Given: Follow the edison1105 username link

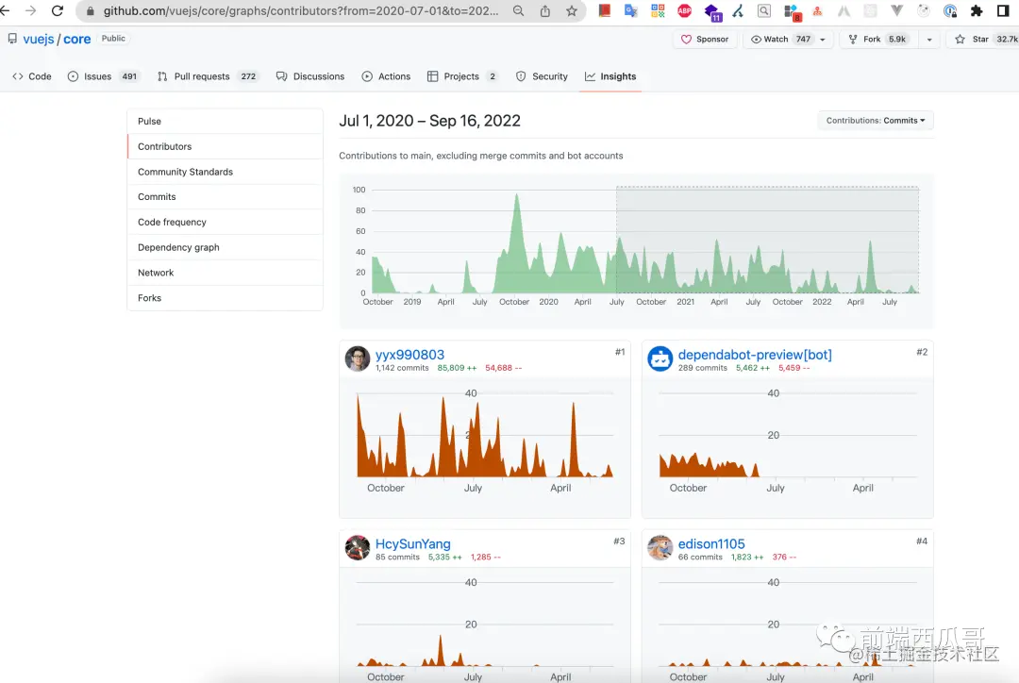Looking at the screenshot, I should pos(711,544).
